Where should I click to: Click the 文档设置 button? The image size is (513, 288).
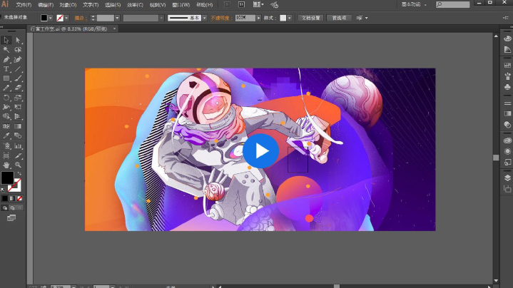tap(310, 17)
